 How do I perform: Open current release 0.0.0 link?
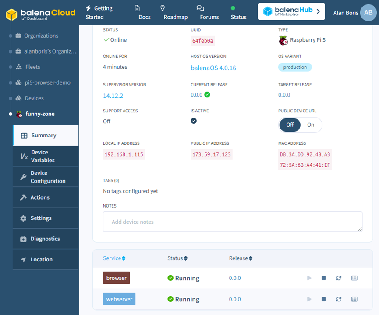[x=196, y=95]
